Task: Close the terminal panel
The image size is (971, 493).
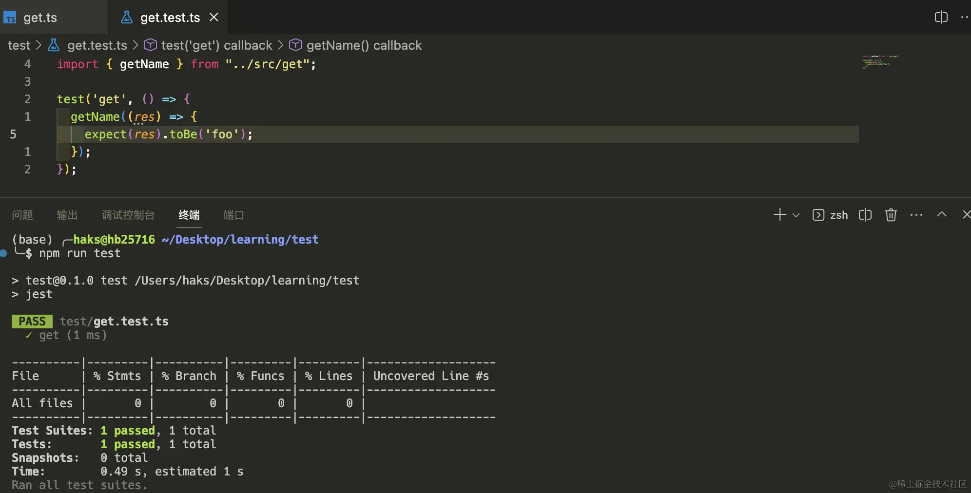Action: click(x=966, y=215)
